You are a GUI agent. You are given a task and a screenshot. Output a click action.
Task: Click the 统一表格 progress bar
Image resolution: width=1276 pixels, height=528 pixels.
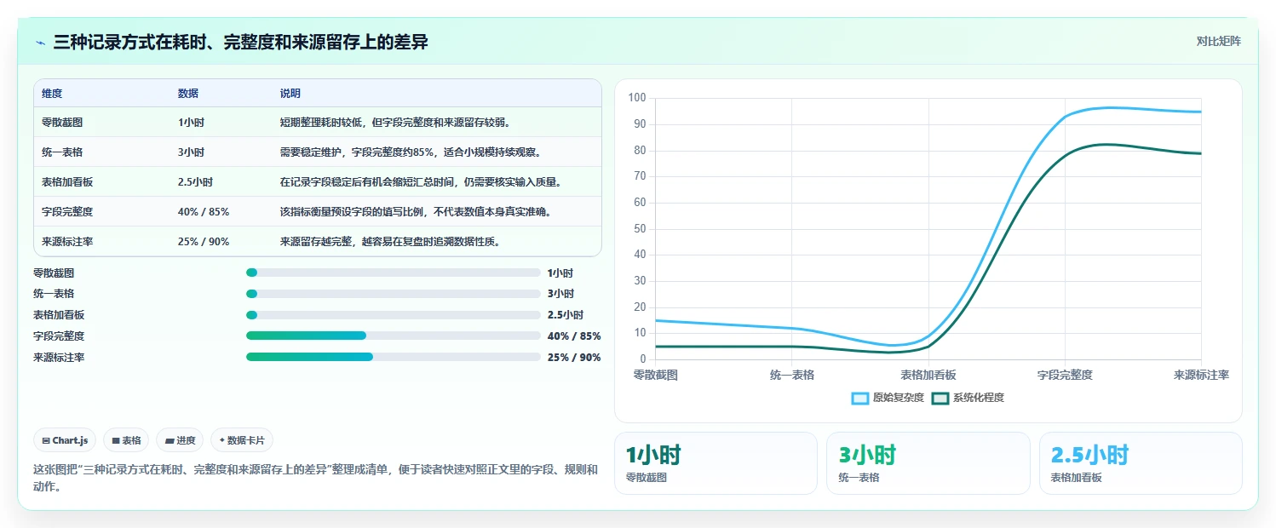pos(394,294)
